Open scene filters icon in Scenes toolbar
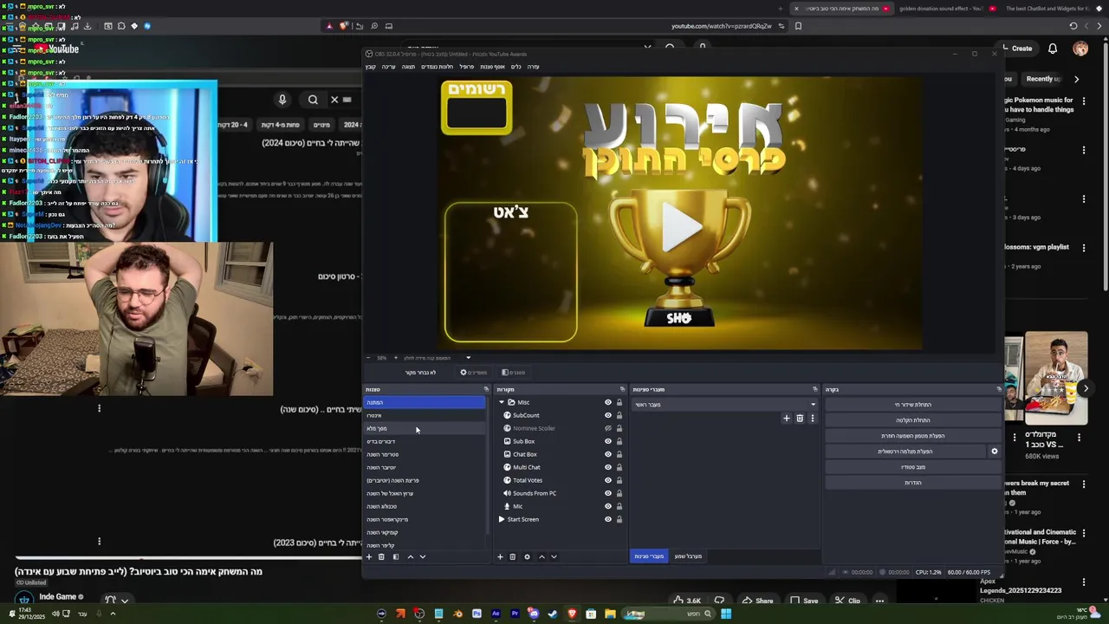The height and width of the screenshot is (624, 1109). click(396, 556)
